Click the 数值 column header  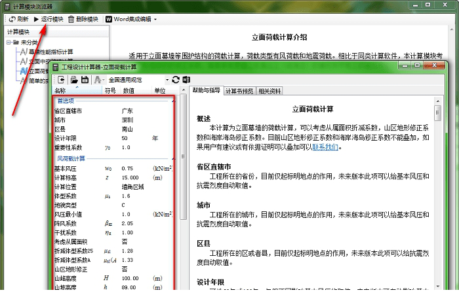pyautogui.click(x=135, y=91)
